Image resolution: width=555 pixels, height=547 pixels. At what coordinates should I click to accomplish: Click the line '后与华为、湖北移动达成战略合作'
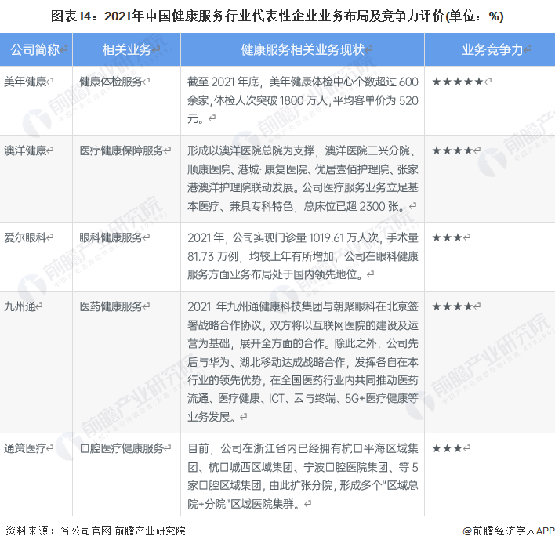click(267, 361)
